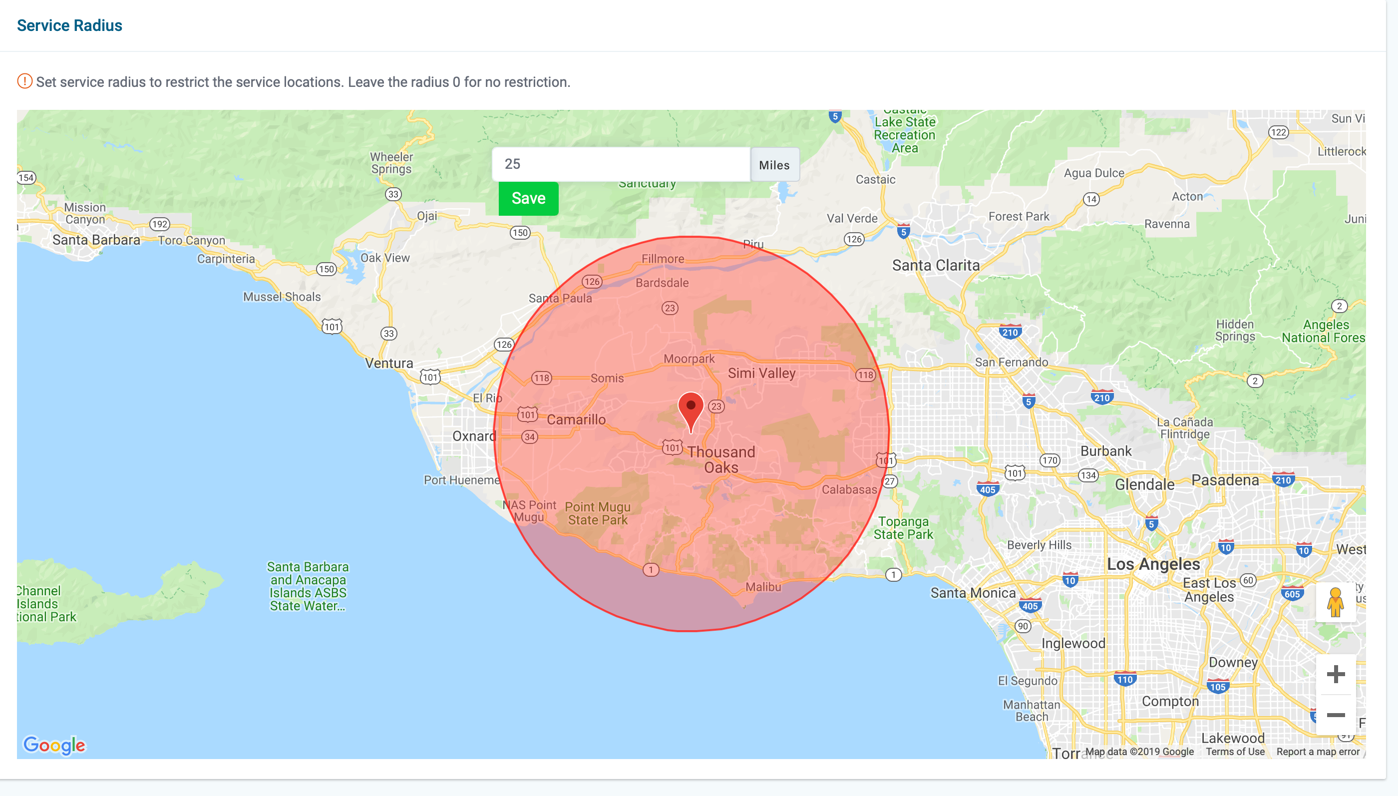Click the Fillmore label
This screenshot has width=1398, height=796.
point(663,259)
